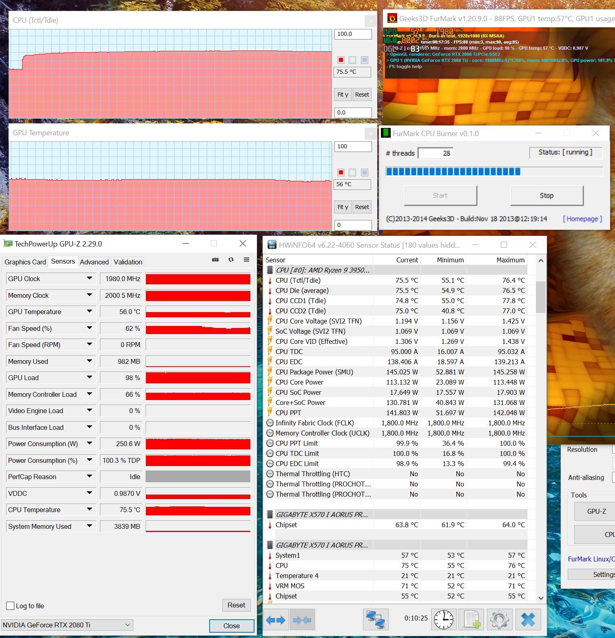
Task: Click the 100.0 maximum field in CPU graph
Action: coord(353,34)
